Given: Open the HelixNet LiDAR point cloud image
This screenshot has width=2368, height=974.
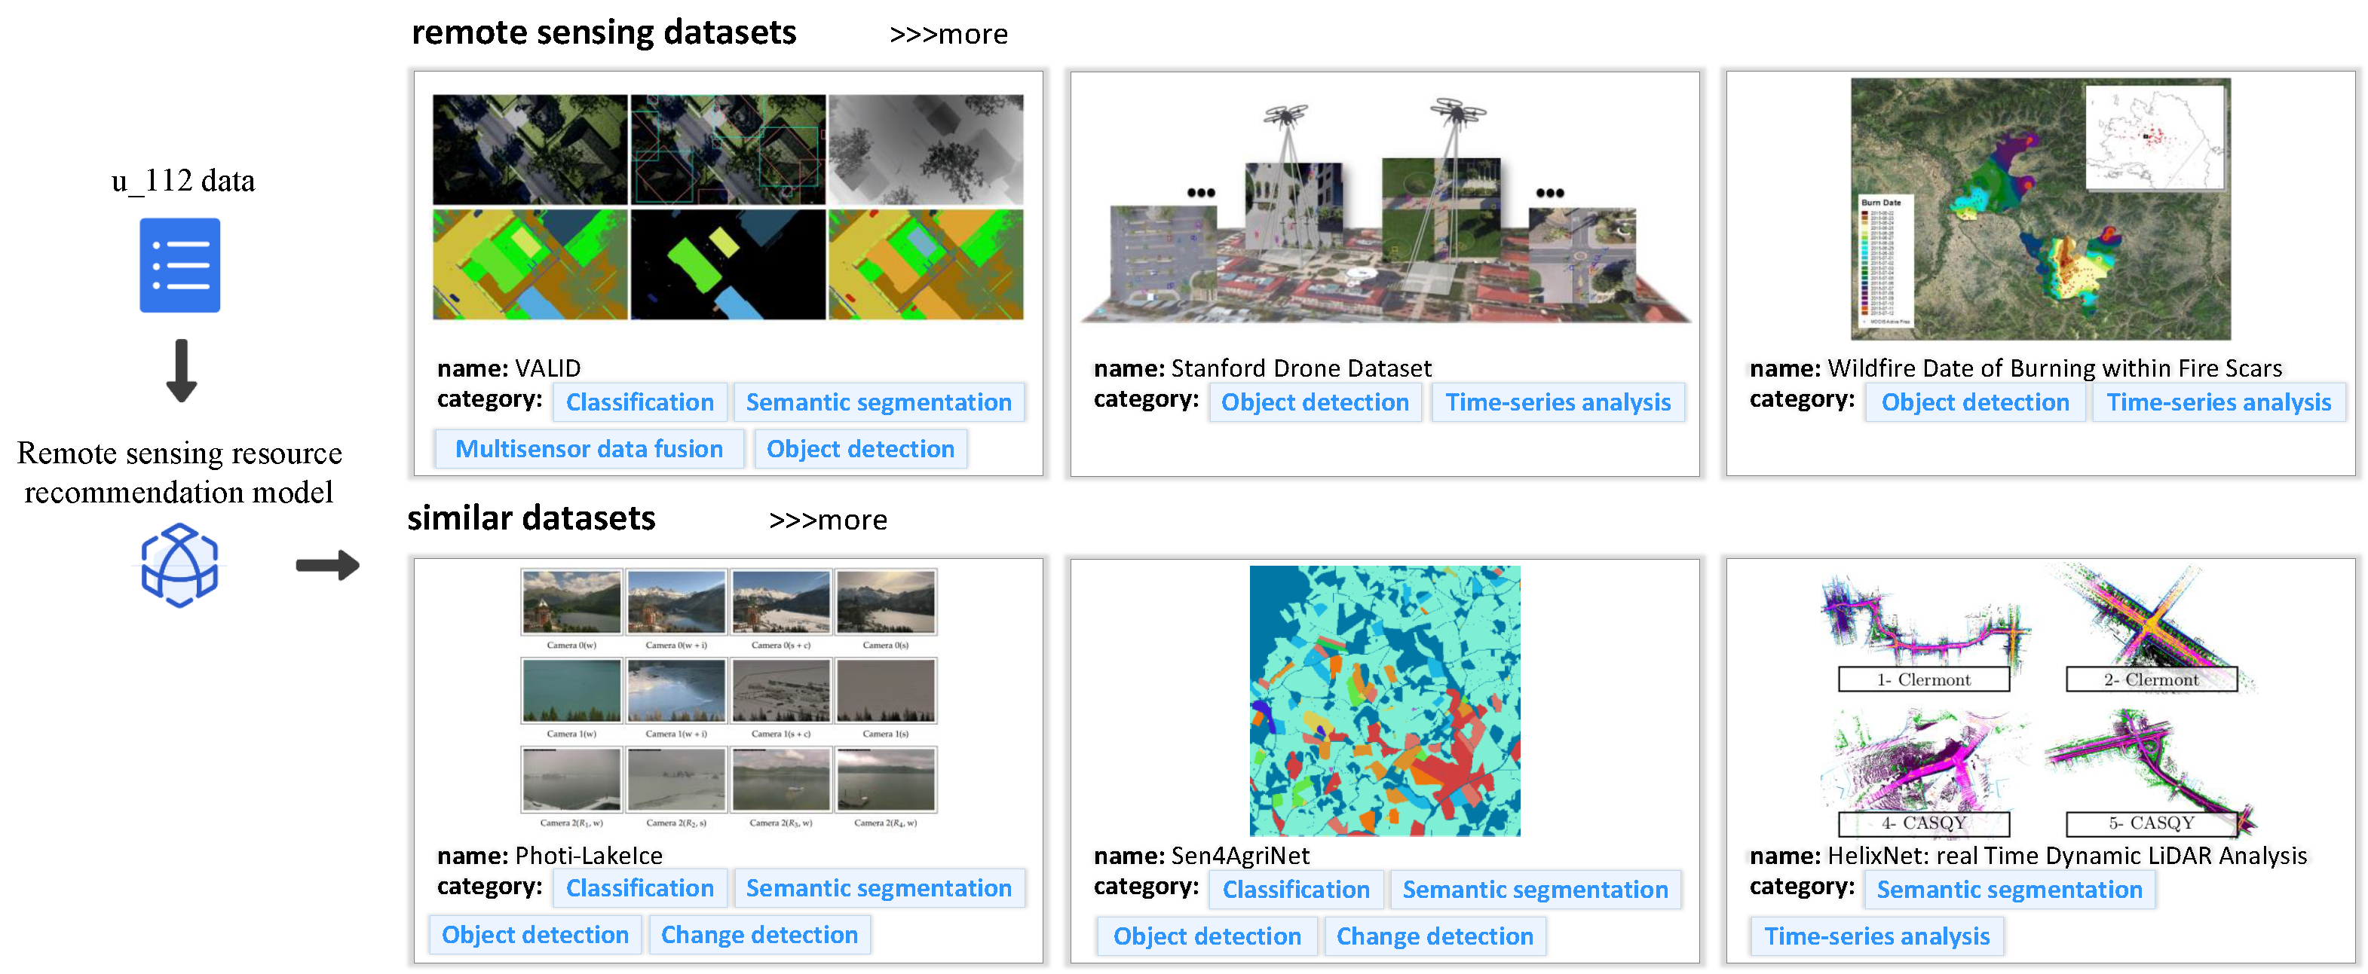Looking at the screenshot, I should click(x=2038, y=700).
